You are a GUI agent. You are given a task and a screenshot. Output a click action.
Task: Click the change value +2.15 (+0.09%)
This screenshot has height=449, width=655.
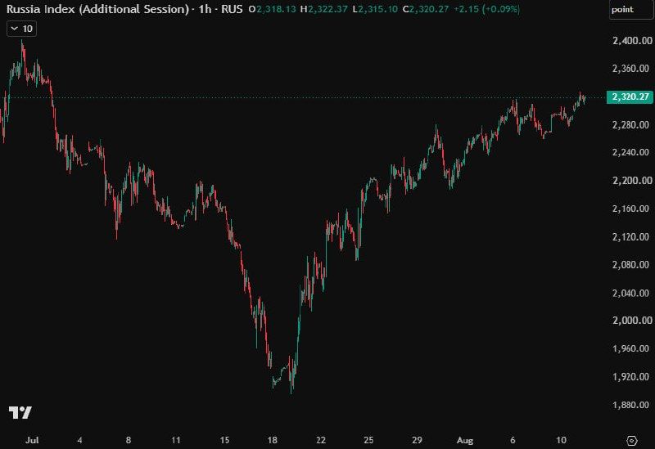[486, 9]
